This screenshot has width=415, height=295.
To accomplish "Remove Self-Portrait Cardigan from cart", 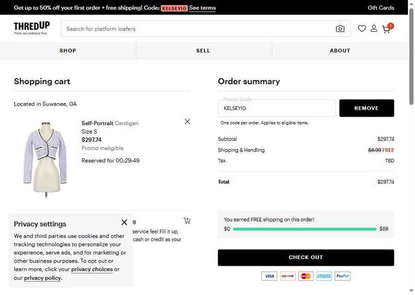I will click(187, 121).
